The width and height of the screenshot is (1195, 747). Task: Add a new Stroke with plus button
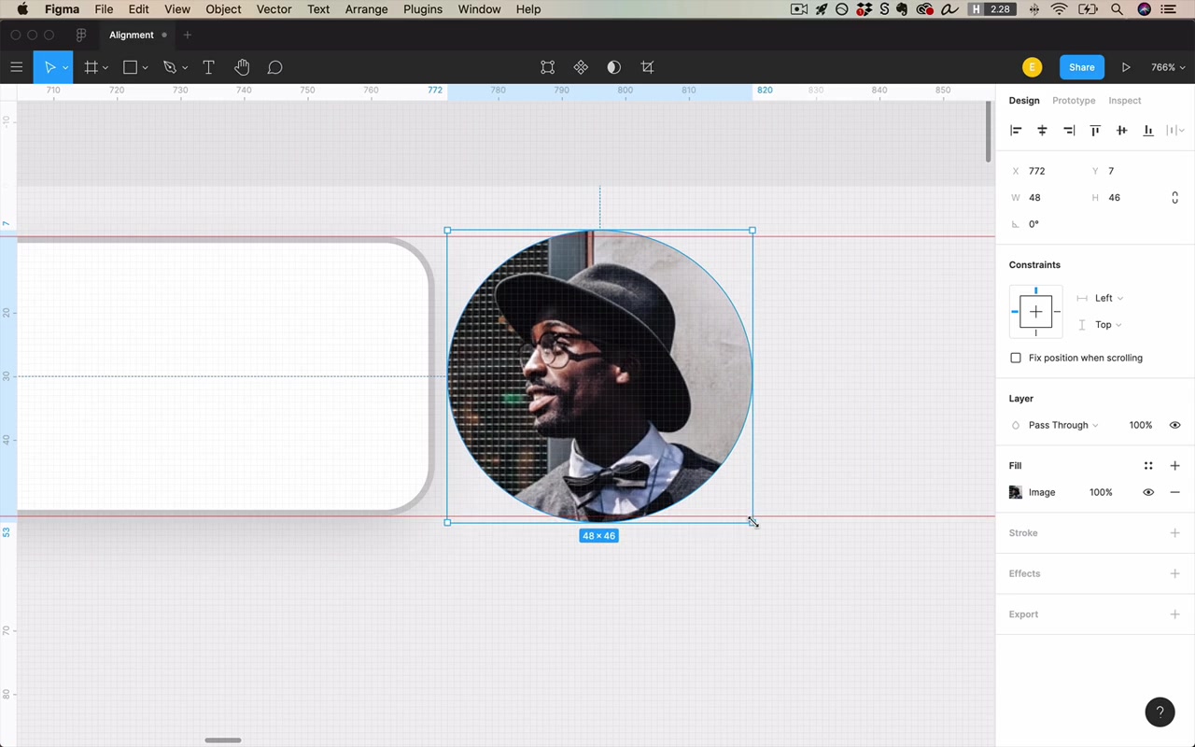1174,533
